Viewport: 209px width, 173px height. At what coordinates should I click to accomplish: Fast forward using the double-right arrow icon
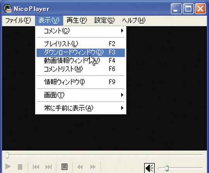tap(93, 167)
